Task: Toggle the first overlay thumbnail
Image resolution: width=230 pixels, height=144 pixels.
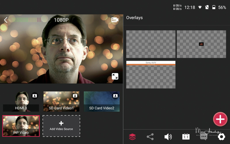Action: point(151,44)
